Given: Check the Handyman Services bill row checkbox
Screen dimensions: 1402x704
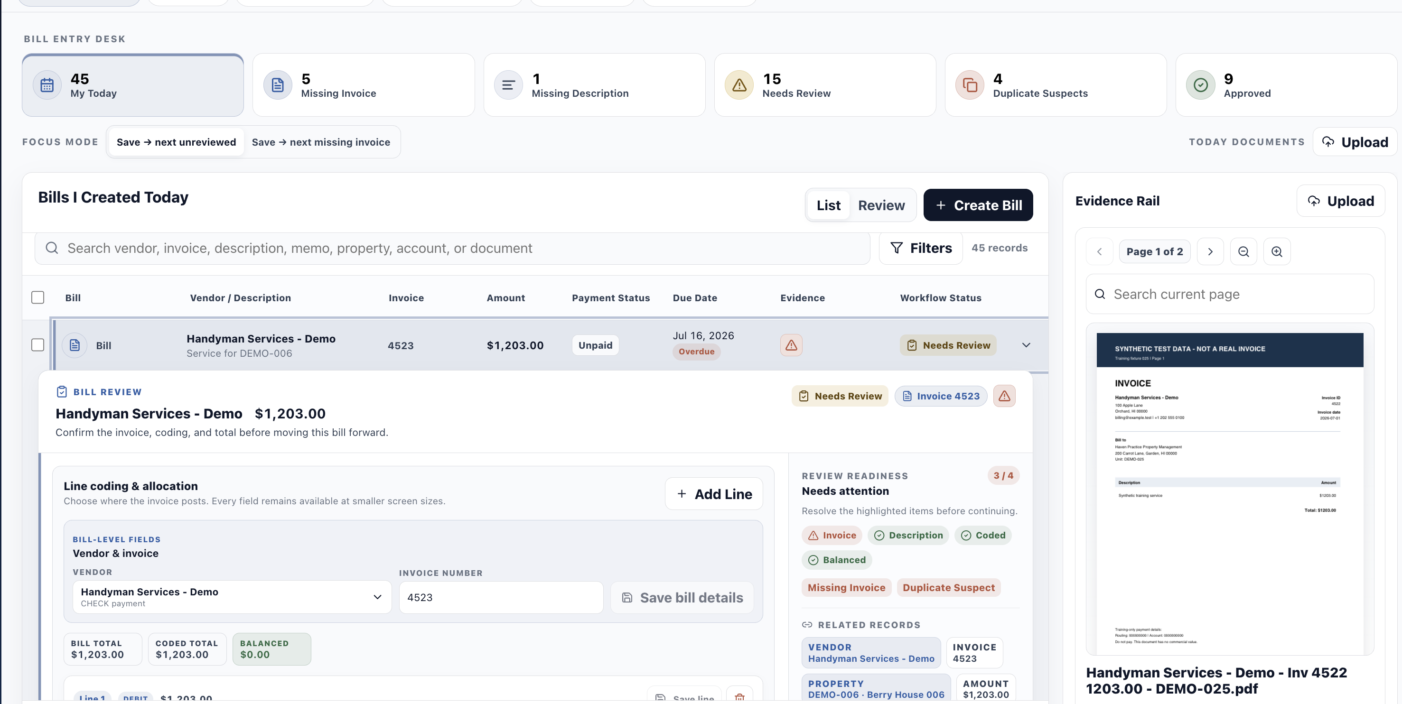Looking at the screenshot, I should tap(37, 345).
